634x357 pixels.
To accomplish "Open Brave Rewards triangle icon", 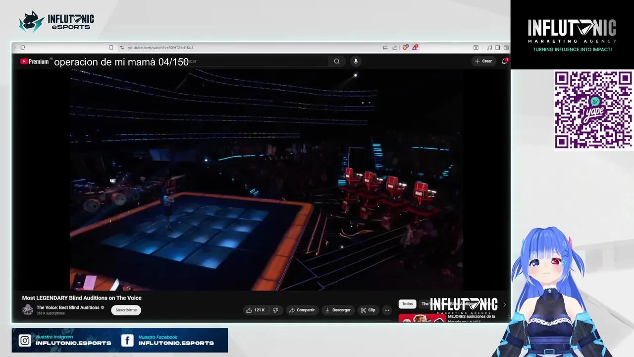I will 415,48.
